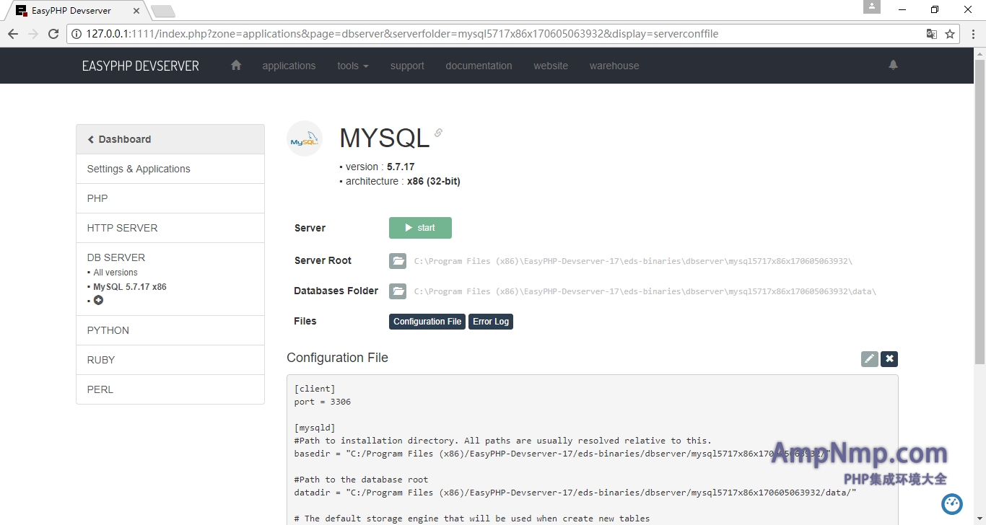Select the EasyPHP Devserver browser tab
Screen dimensions: 986x525
click(76, 11)
